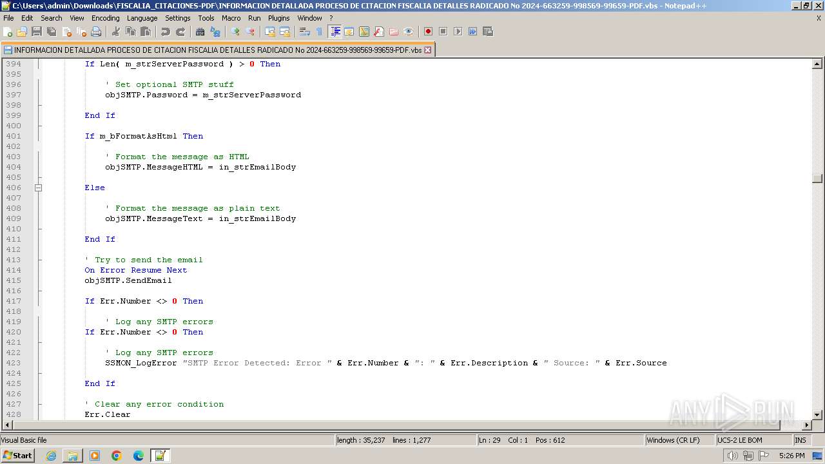825x464 pixels.
Task: Open the View menu
Action: (x=77, y=18)
